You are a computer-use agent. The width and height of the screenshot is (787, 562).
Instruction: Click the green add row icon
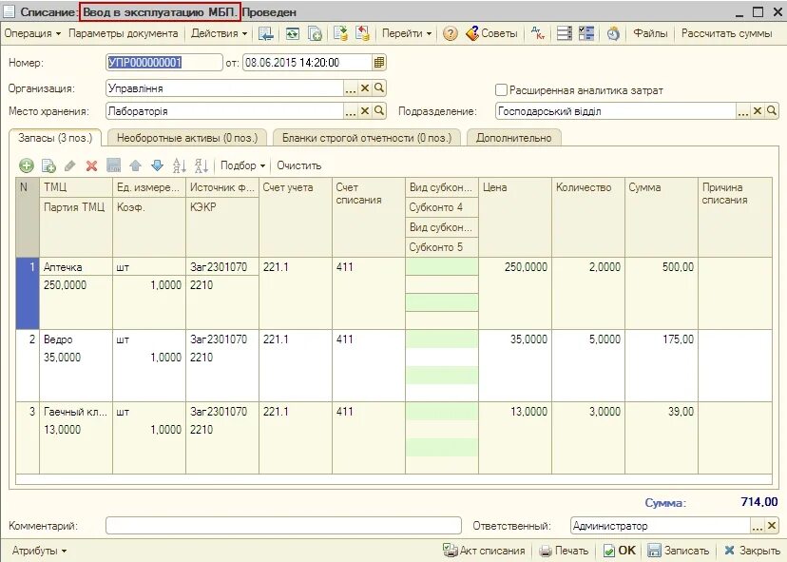(26, 165)
